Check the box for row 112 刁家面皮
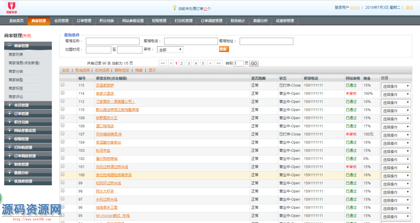The height and width of the screenshot is (223, 420). pyautogui.click(x=63, y=101)
